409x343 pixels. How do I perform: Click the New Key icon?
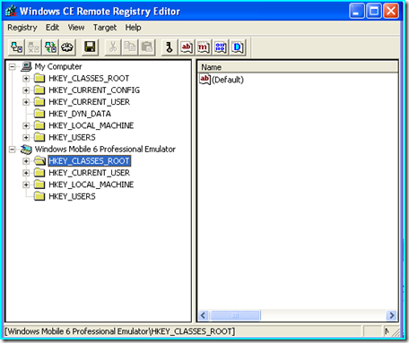coord(170,47)
